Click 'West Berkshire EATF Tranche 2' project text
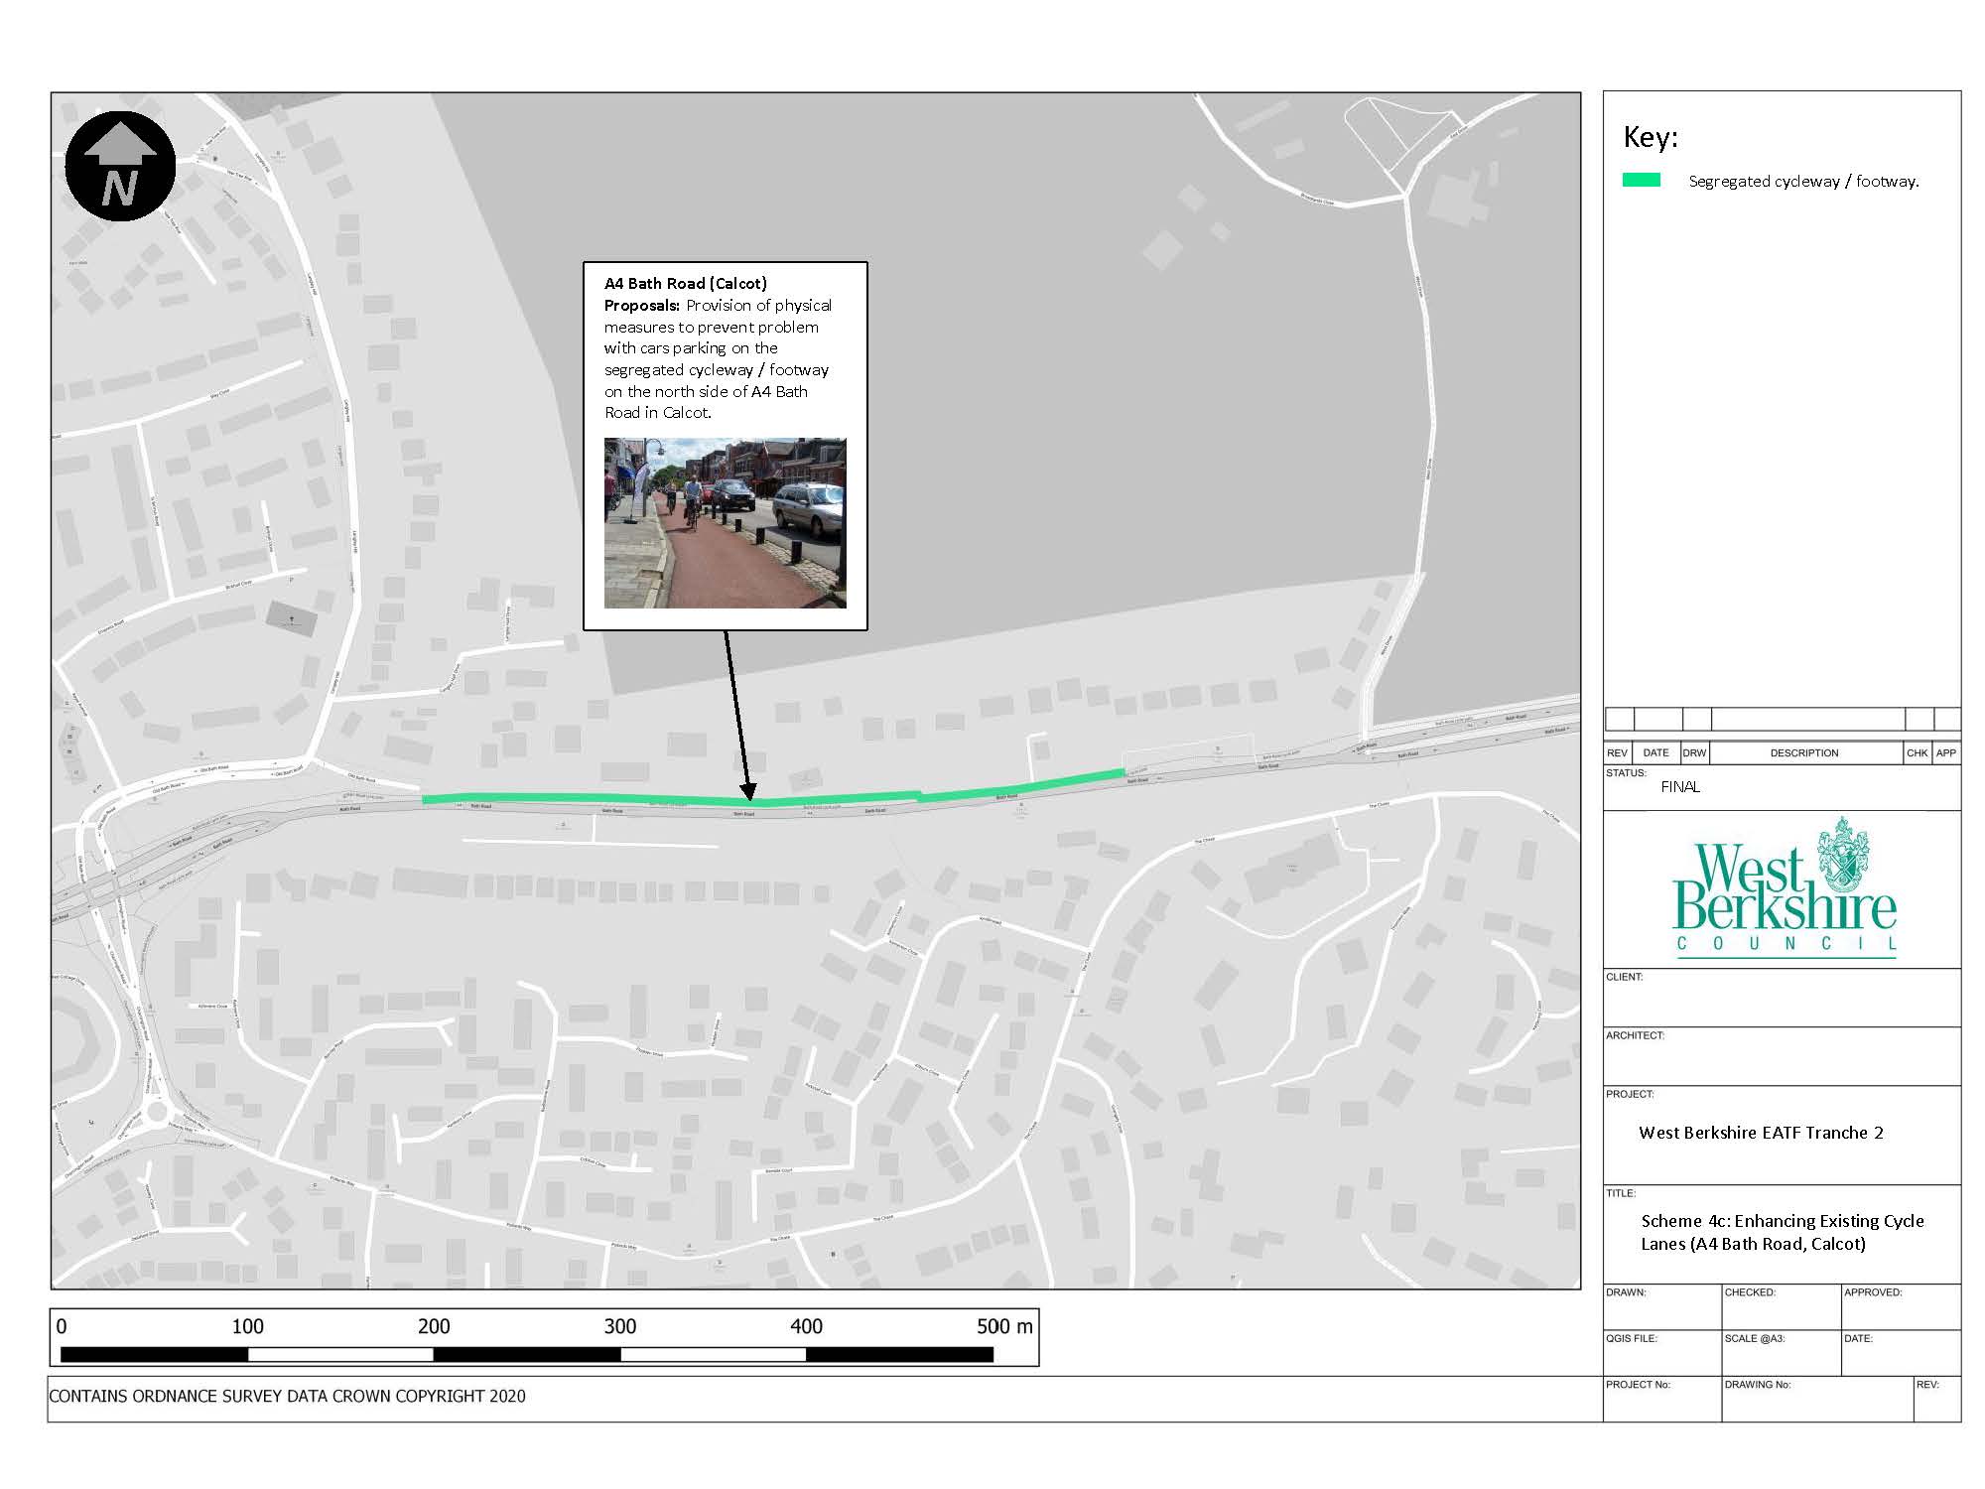Viewport: 1985px width, 1489px height. click(x=1761, y=1133)
